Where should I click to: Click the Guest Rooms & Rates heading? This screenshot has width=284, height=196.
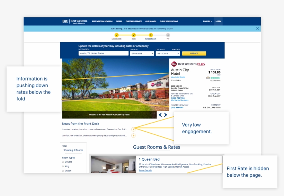157,147
